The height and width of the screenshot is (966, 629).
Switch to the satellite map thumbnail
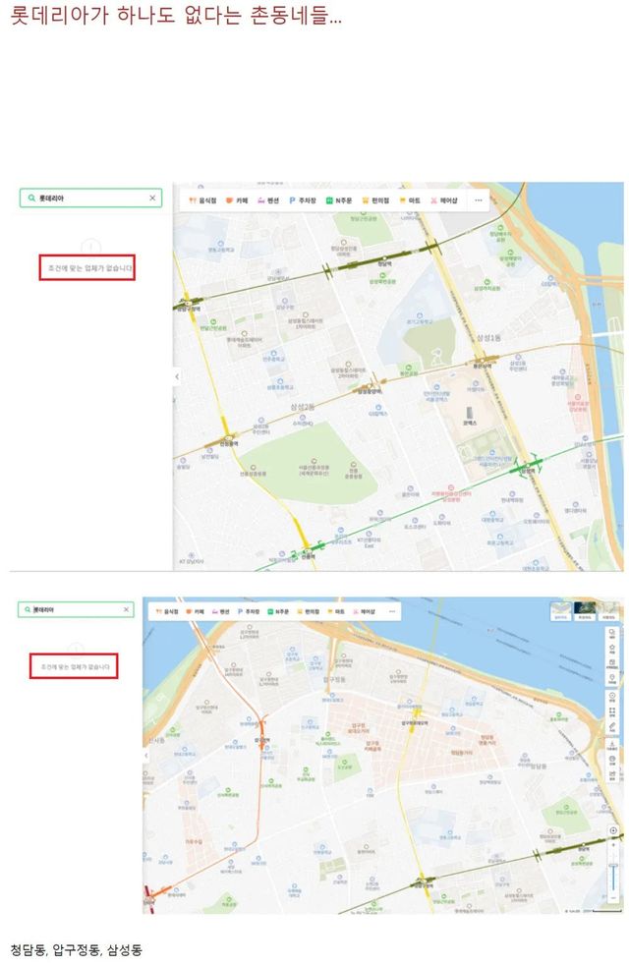coord(586,611)
